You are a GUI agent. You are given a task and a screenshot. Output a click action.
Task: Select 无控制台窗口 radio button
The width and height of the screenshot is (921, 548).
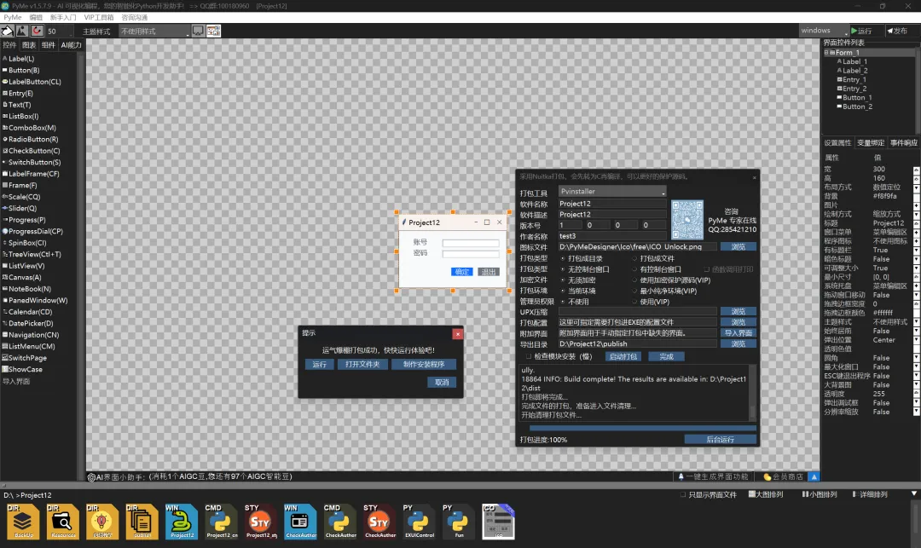pyautogui.click(x=563, y=269)
